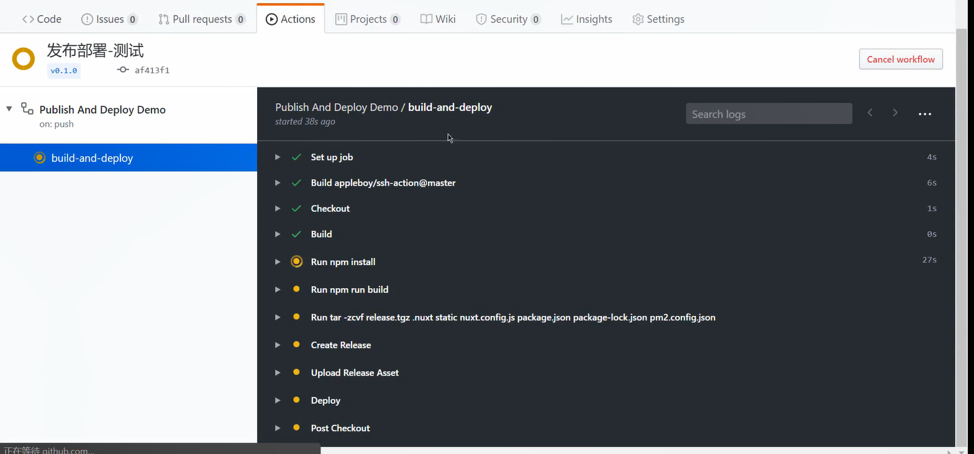Open the Projects tab
This screenshot has width=974, height=454.
368,19
